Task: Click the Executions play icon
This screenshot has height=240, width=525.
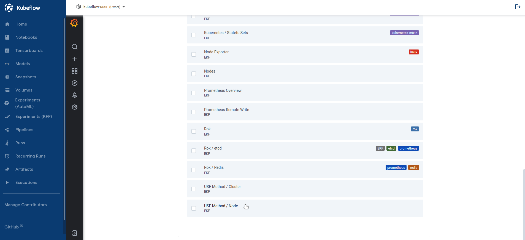Action: 7,183
